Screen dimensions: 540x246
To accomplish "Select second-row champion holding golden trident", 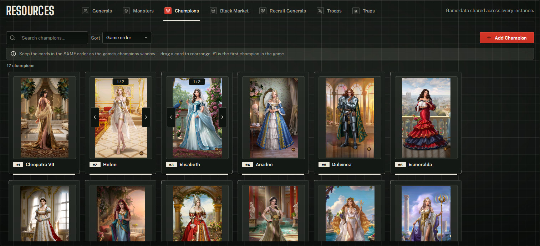I will tap(426, 214).
